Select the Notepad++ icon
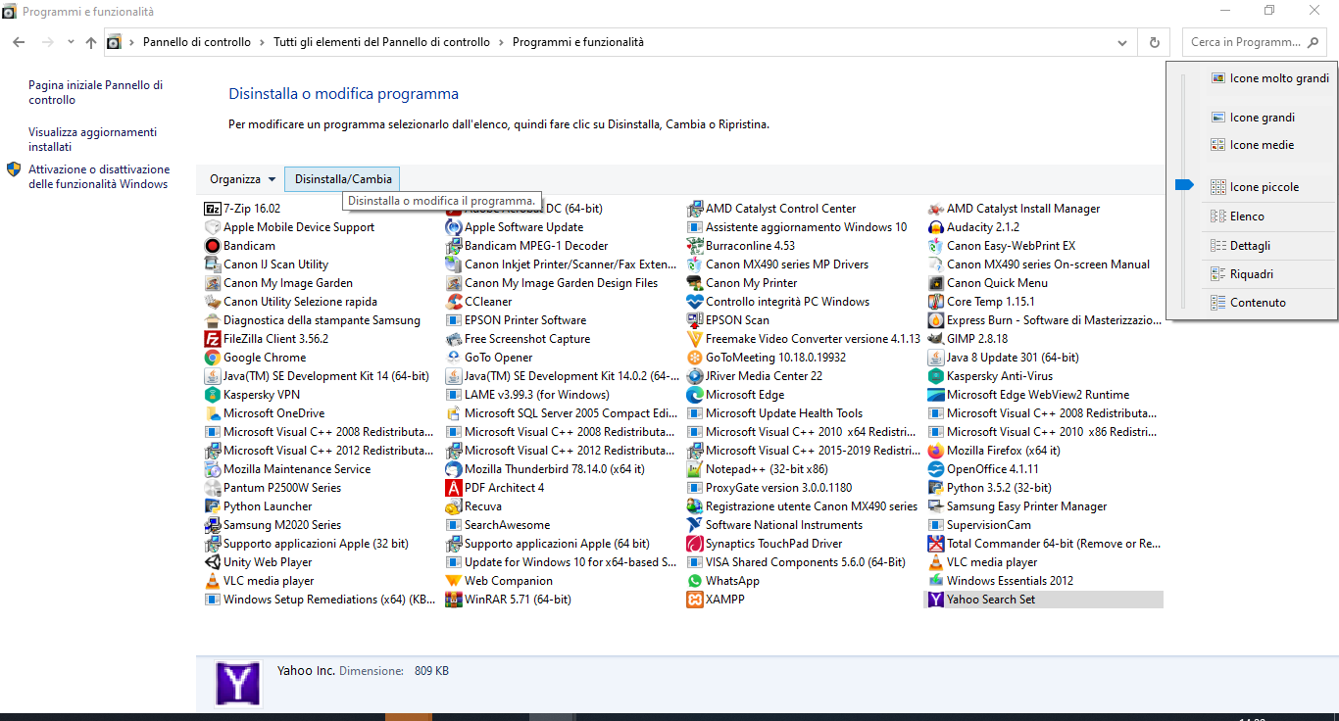1339x721 pixels. click(x=695, y=469)
